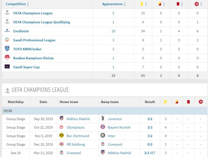Screen dimensions: 208x157
Task: Open the Olympiacos team page link
Action: [75, 127]
